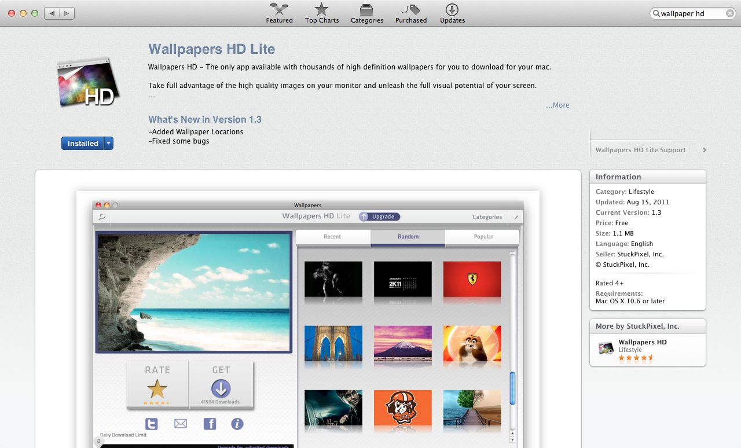Open Wallpapers HD in More by StuckPixel
This screenshot has width=741, height=448.
pos(643,342)
